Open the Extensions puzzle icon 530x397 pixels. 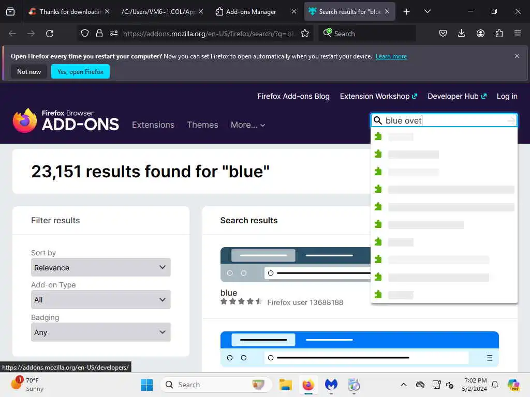point(499,34)
